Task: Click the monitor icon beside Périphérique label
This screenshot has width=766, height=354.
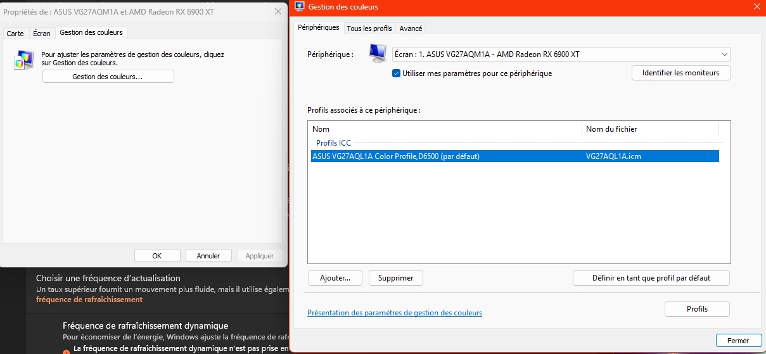Action: click(x=378, y=53)
